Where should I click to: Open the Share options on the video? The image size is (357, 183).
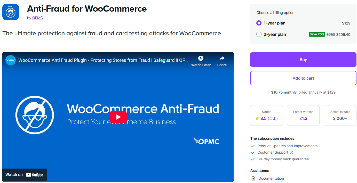[222, 59]
